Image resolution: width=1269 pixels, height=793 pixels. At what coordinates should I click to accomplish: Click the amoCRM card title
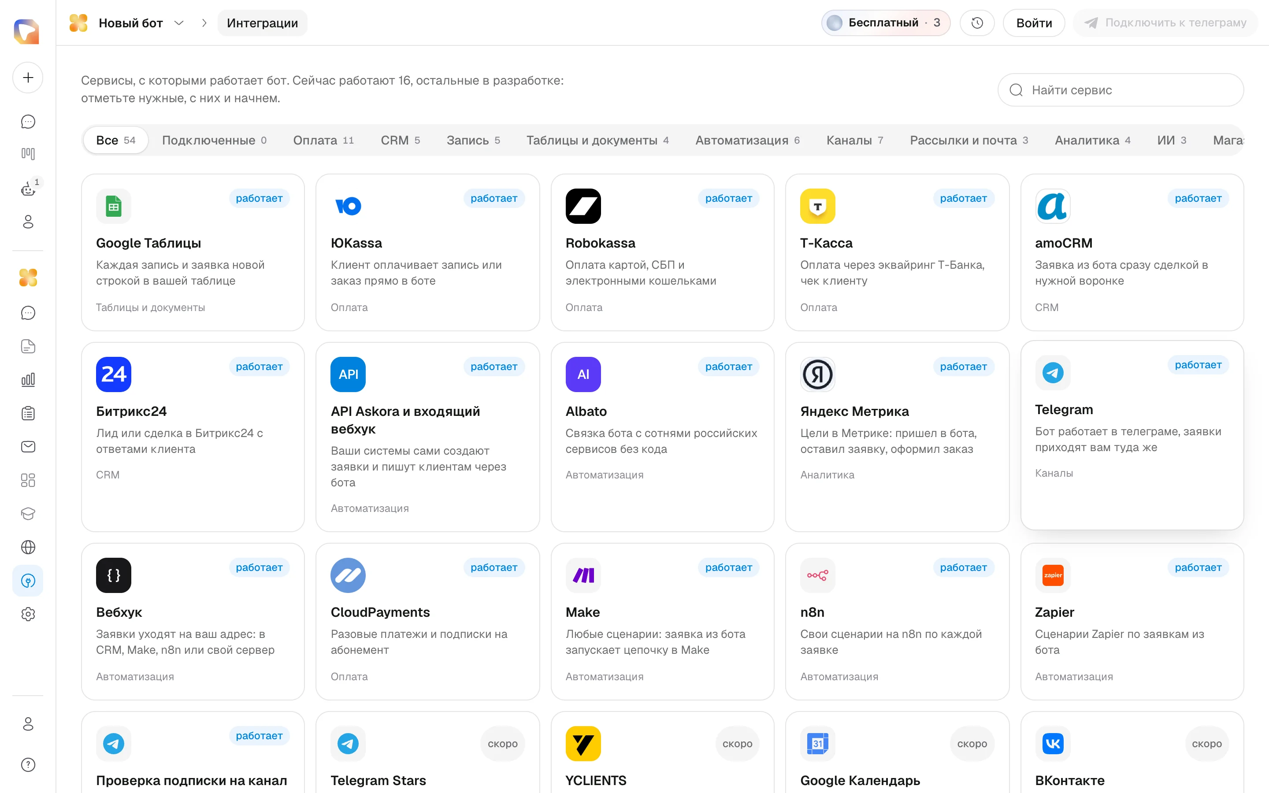[1063, 243]
